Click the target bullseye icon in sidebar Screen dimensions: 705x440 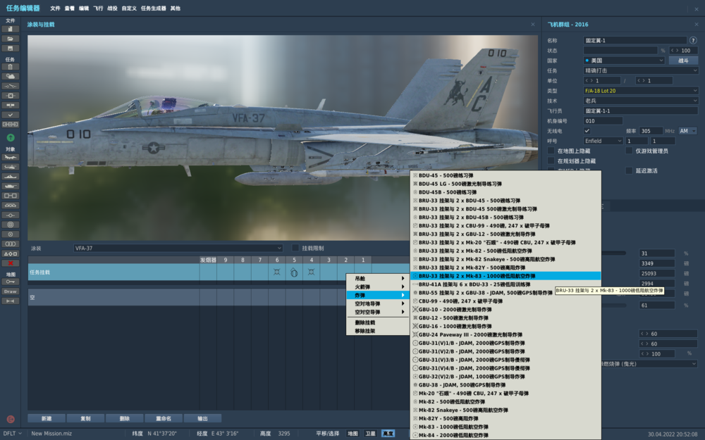pyautogui.click(x=11, y=225)
